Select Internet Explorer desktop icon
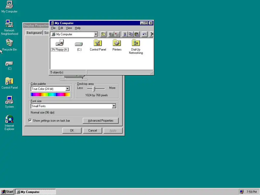260x195 pixels. coord(9,123)
